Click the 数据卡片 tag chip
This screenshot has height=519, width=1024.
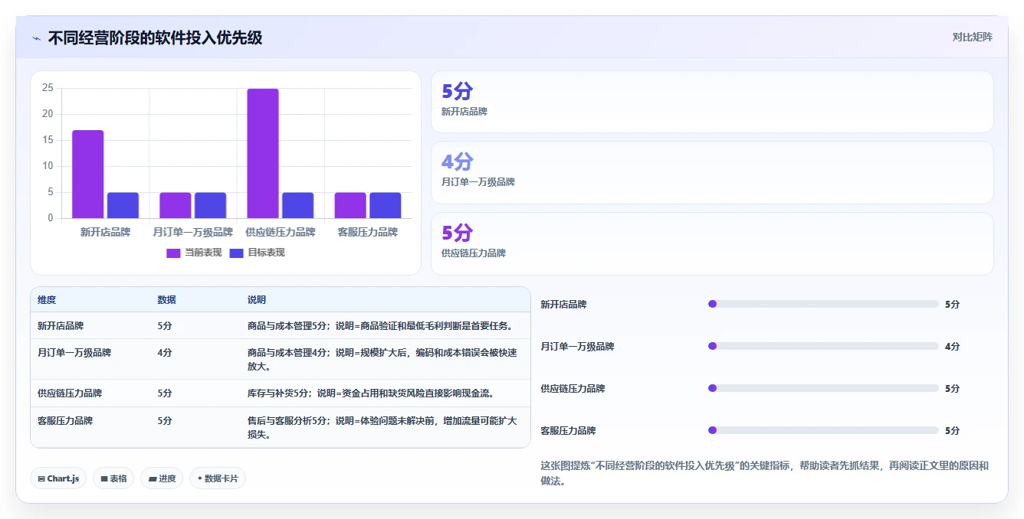[x=218, y=478]
